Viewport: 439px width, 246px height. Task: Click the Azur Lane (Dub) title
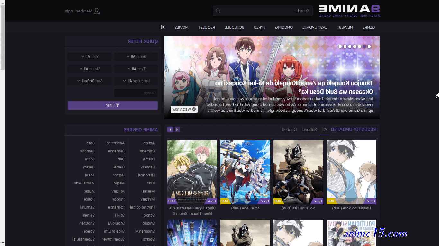(x=245, y=208)
